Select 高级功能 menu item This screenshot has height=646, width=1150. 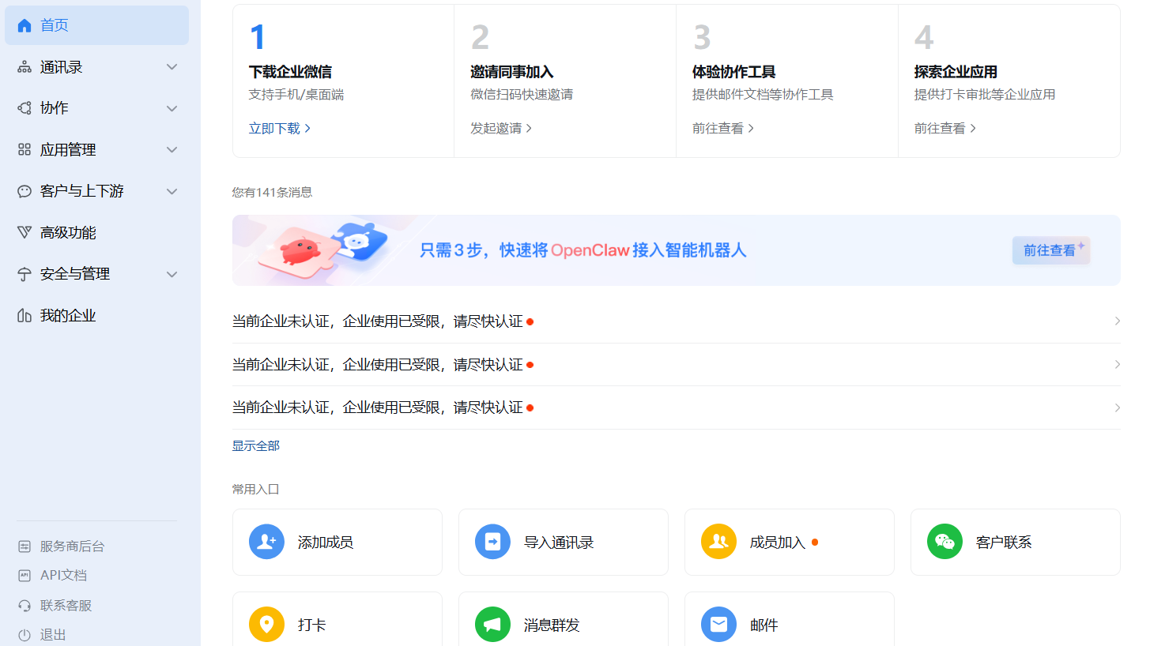tap(96, 232)
